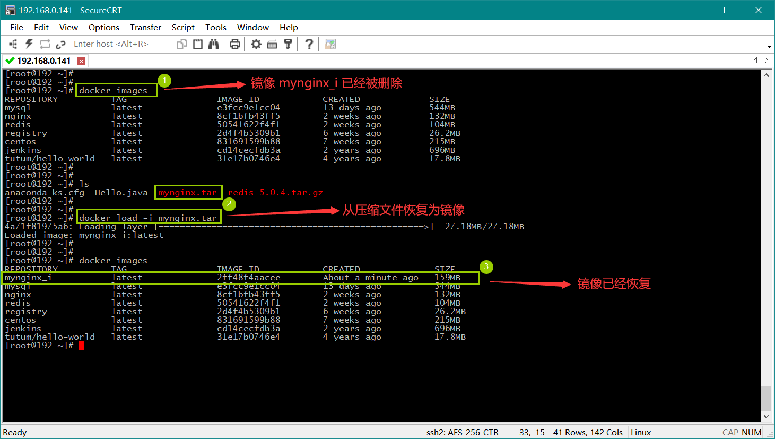
Task: Click the Print icon
Action: point(235,44)
